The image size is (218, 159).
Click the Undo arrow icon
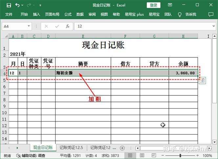tap(17, 5)
